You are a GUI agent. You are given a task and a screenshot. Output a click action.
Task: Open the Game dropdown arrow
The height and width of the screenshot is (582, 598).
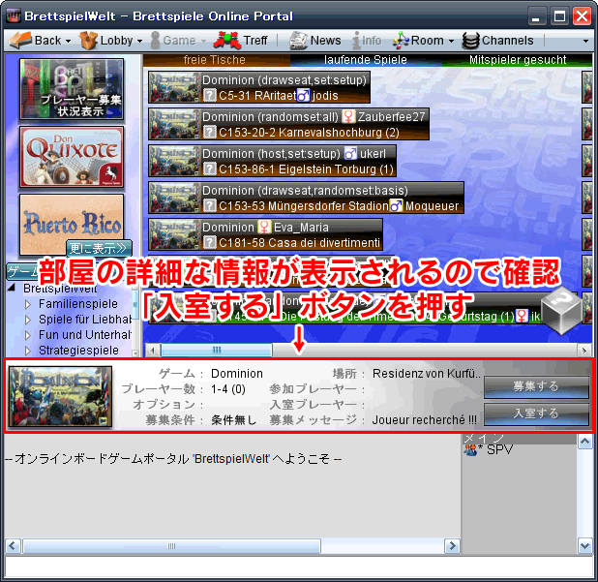click(203, 41)
